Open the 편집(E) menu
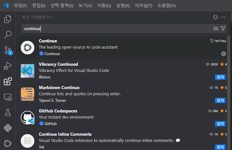This screenshot has height=150, width=232. pos(39,6)
